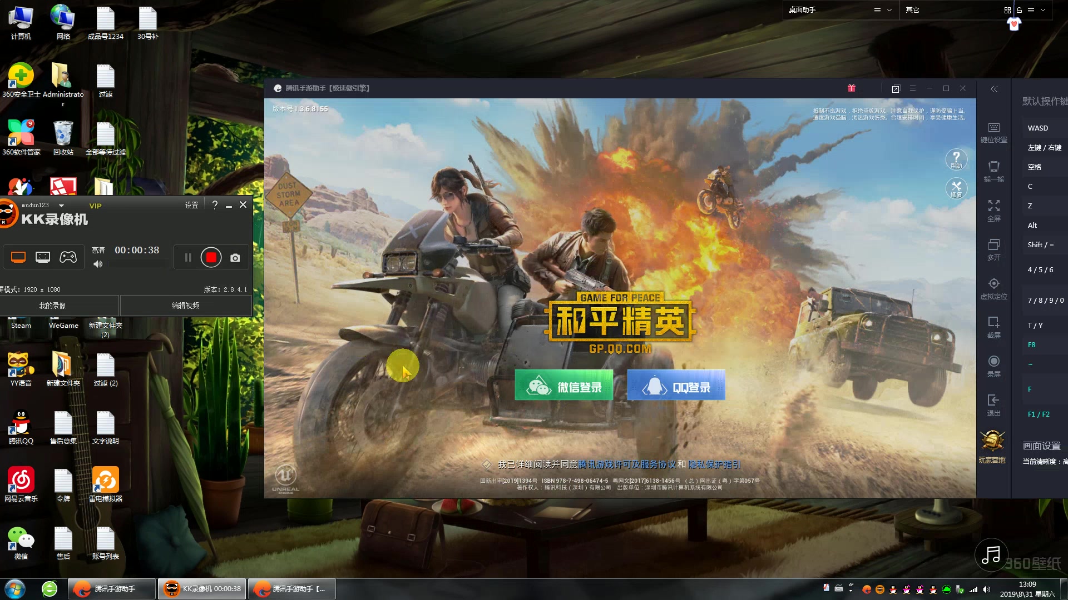Click the 腾讯QQ desktop icon
1068x600 pixels.
tap(21, 427)
